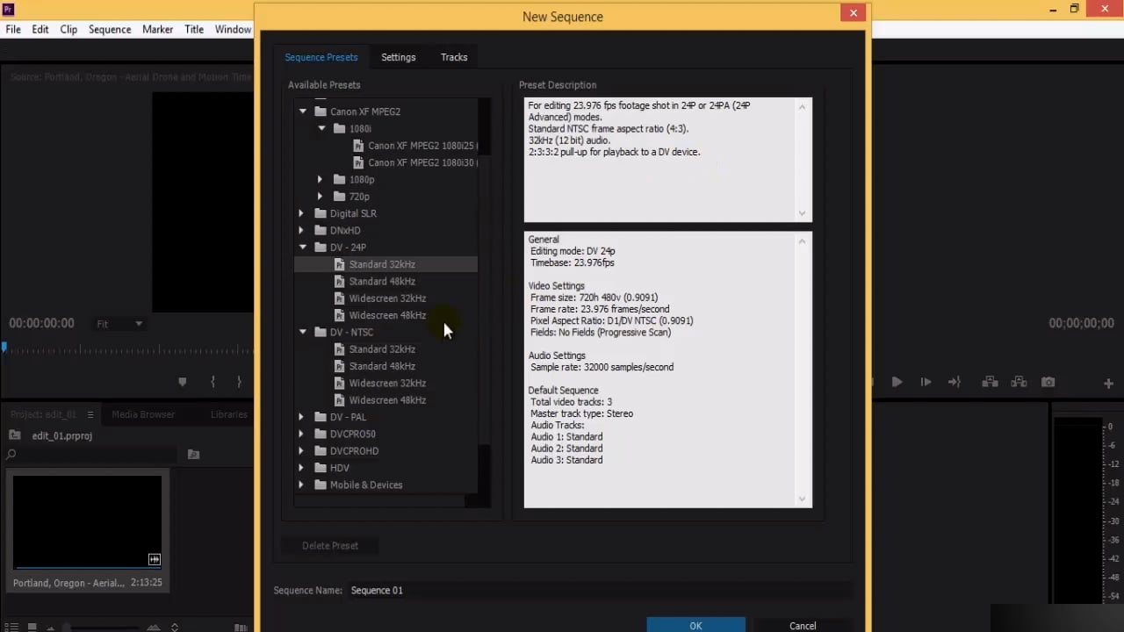Image resolution: width=1124 pixels, height=632 pixels.
Task: Collapse the Canon XF MPEG2 folder
Action: pos(303,111)
